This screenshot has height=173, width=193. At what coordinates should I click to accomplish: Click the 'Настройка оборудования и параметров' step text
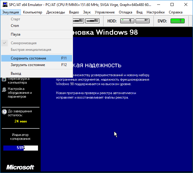pos(20,93)
